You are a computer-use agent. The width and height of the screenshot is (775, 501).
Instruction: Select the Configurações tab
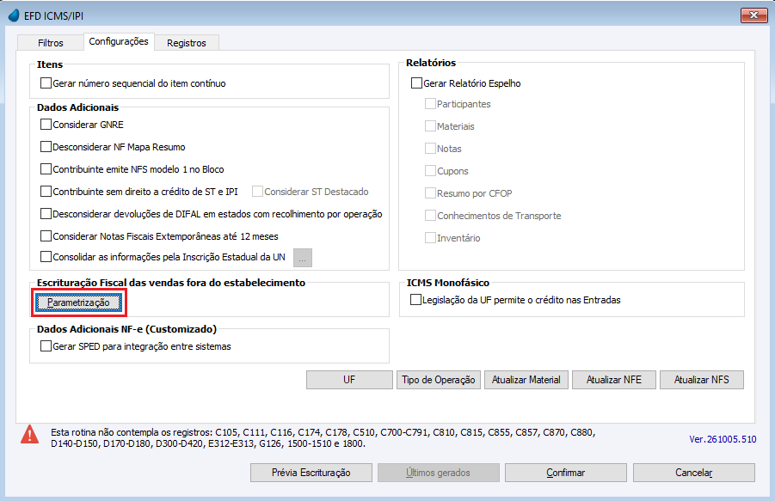pos(119,41)
